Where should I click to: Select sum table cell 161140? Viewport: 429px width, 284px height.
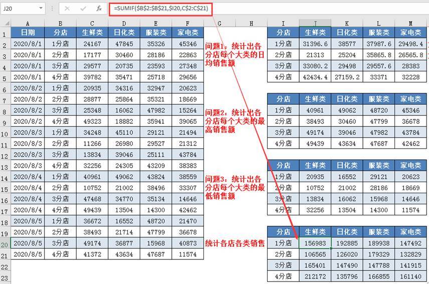pyautogui.click(x=410, y=276)
